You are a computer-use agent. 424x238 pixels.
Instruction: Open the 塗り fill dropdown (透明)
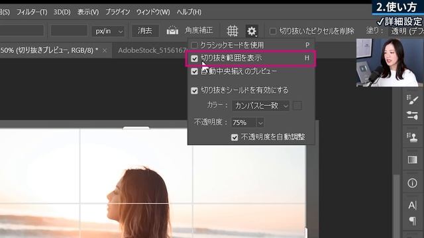407,31
